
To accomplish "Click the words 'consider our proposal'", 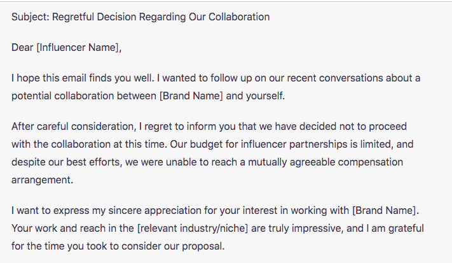I will [173, 246].
